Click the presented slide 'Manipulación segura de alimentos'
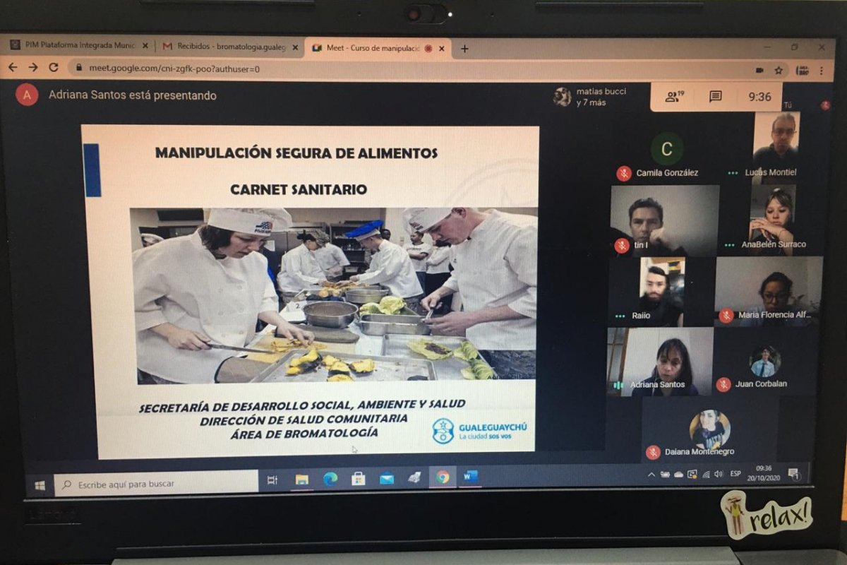Viewport: 847px width, 565px height. coord(311,291)
